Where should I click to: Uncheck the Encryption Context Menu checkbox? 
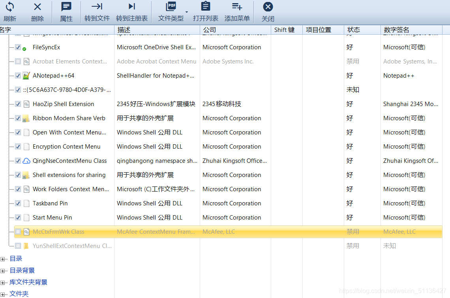tap(18, 146)
